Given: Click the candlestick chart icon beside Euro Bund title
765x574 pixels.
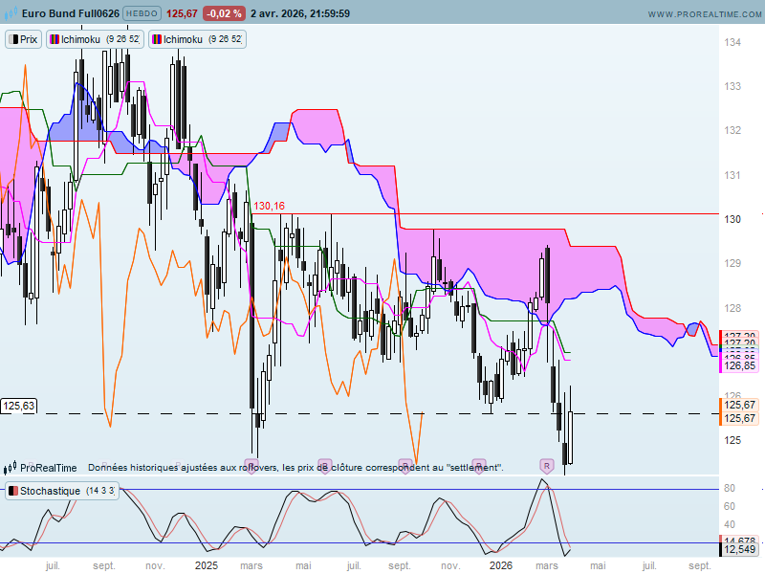Looking at the screenshot, I should click(x=11, y=14).
